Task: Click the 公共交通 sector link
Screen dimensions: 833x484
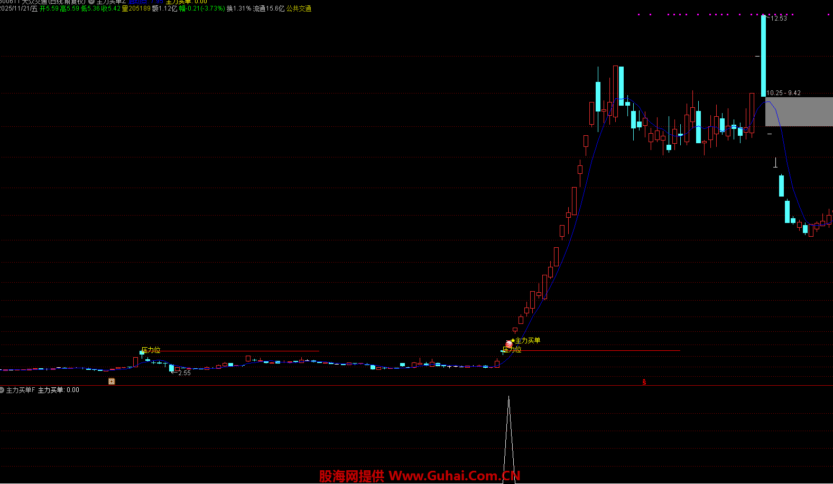Action: (x=299, y=9)
